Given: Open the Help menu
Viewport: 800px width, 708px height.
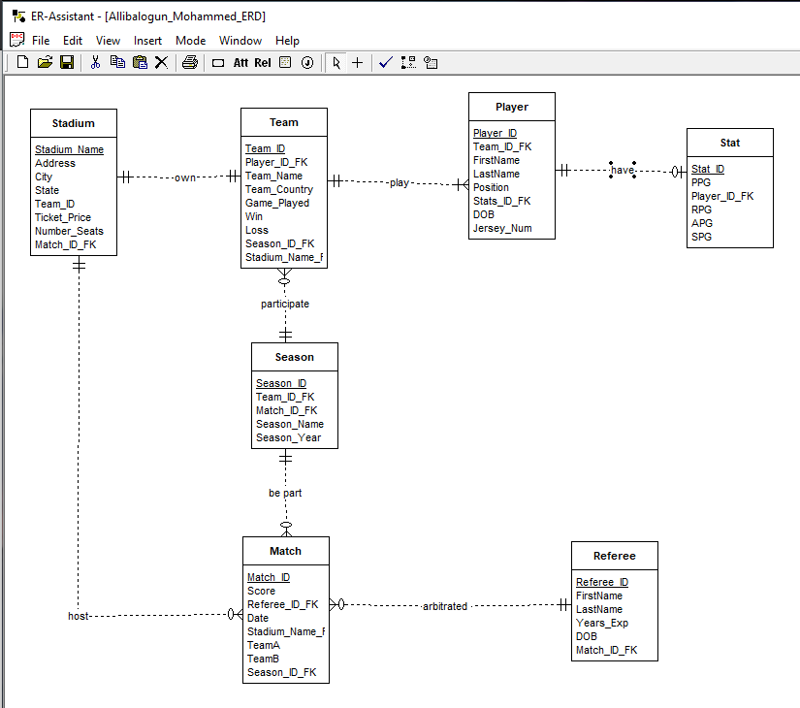Looking at the screenshot, I should coord(287,41).
